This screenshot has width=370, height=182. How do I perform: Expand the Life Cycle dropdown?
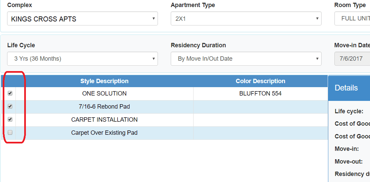[82, 59]
